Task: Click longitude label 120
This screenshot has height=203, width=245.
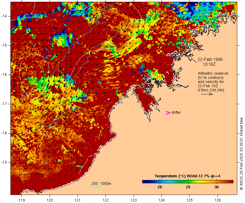Action: [50, 200]
